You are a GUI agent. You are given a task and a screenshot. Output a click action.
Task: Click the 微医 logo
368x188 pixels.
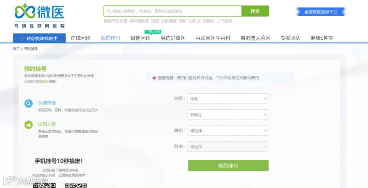[x=40, y=15]
